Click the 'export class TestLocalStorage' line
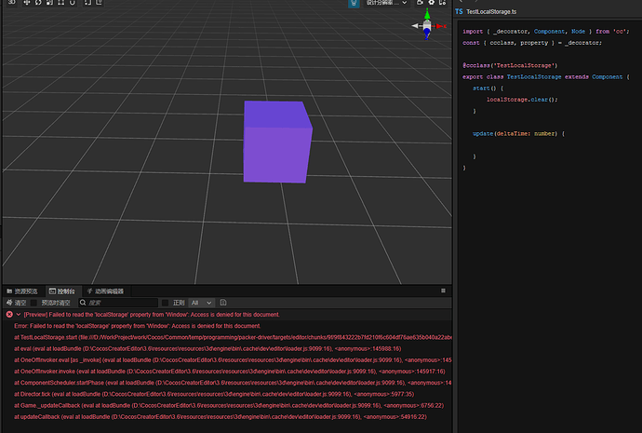Viewport: 642px width, 433px height. coord(546,77)
